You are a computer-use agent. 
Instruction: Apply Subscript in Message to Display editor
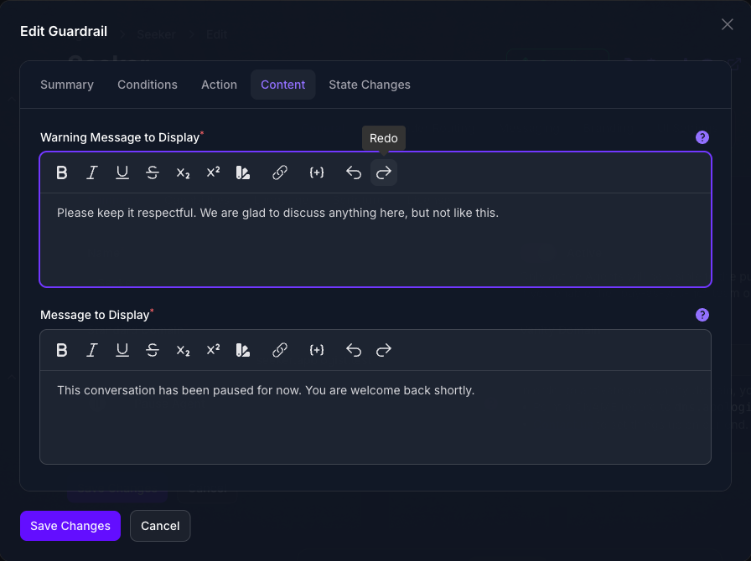tap(183, 350)
